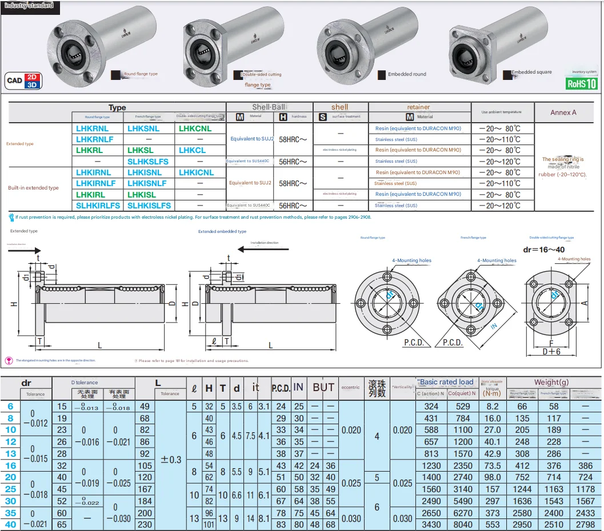This screenshot has width=604, height=531.
Task: Click the CAD 3D badge
Action: [32, 85]
